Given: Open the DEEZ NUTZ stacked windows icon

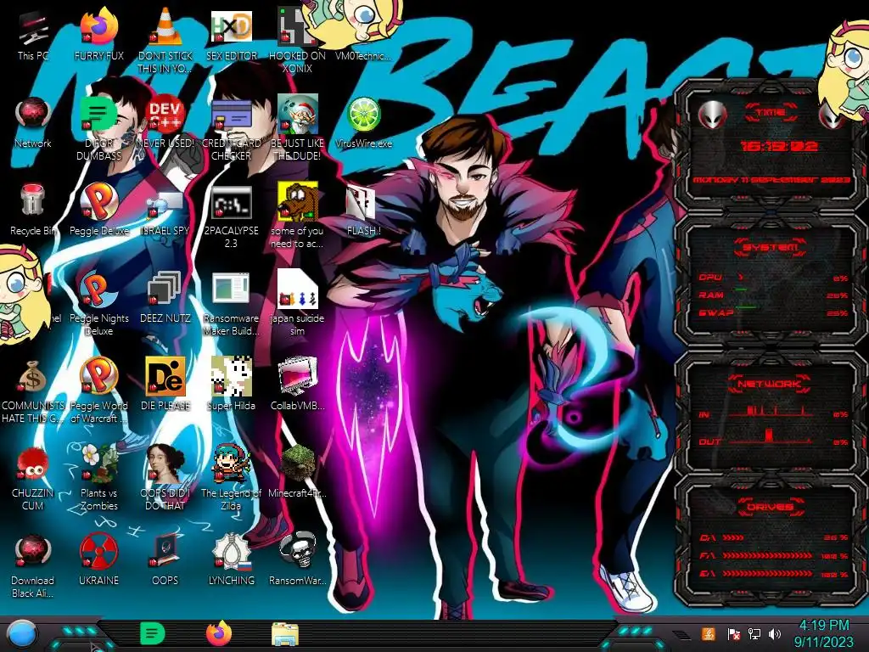Looking at the screenshot, I should 165,298.
